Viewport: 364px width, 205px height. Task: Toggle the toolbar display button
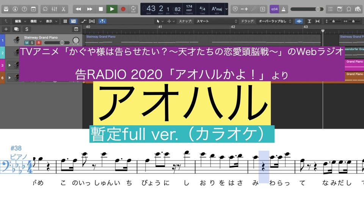click(33, 9)
